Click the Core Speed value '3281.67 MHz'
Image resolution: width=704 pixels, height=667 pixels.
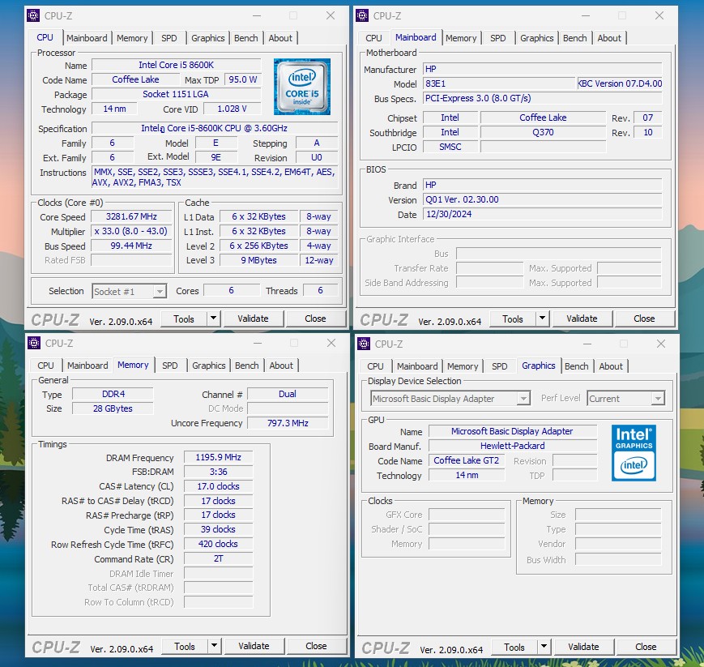[x=131, y=216]
